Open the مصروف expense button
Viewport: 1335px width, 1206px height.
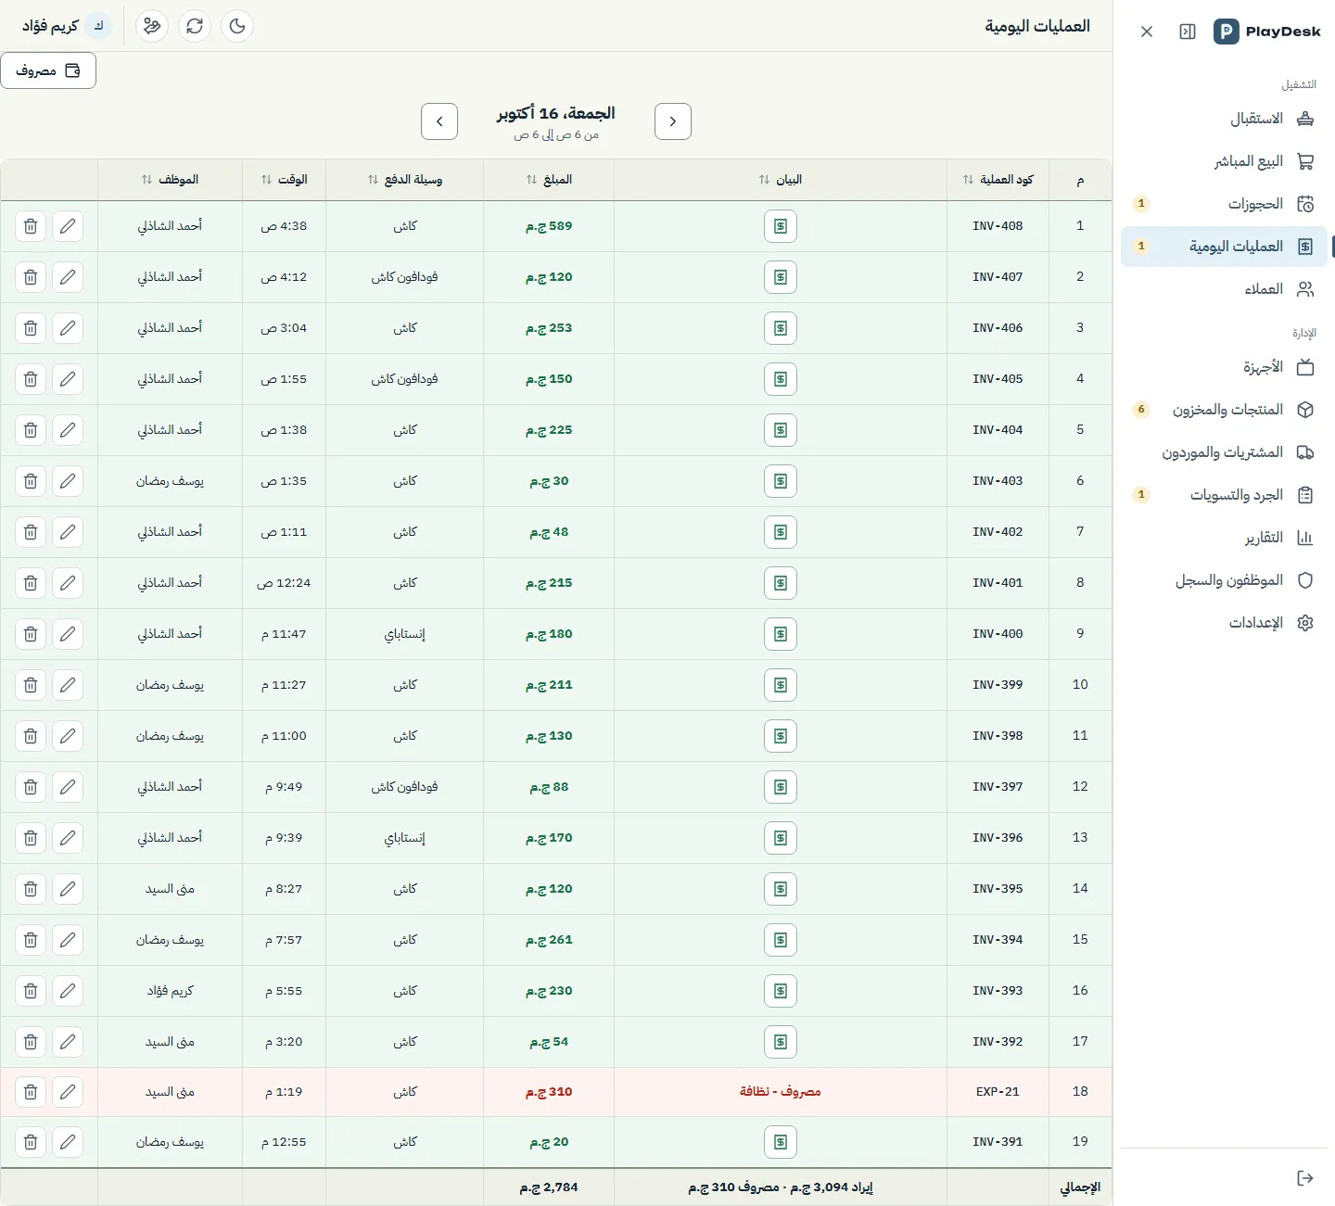tap(48, 71)
